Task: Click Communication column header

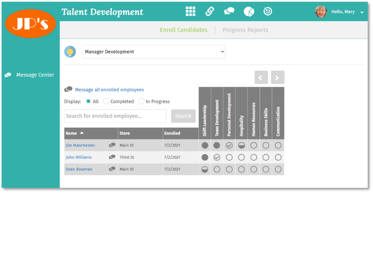Action: (x=278, y=113)
